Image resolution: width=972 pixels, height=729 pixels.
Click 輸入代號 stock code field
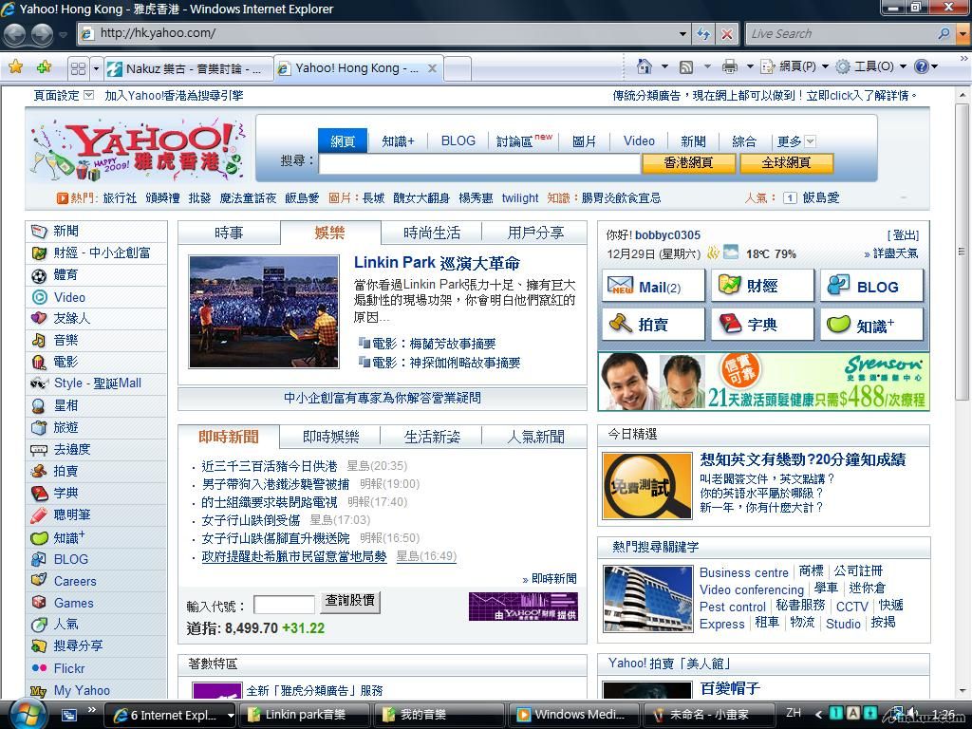(284, 605)
